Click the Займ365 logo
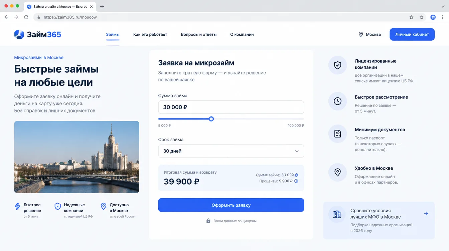Screen dimensions: 449x251 [37, 34]
